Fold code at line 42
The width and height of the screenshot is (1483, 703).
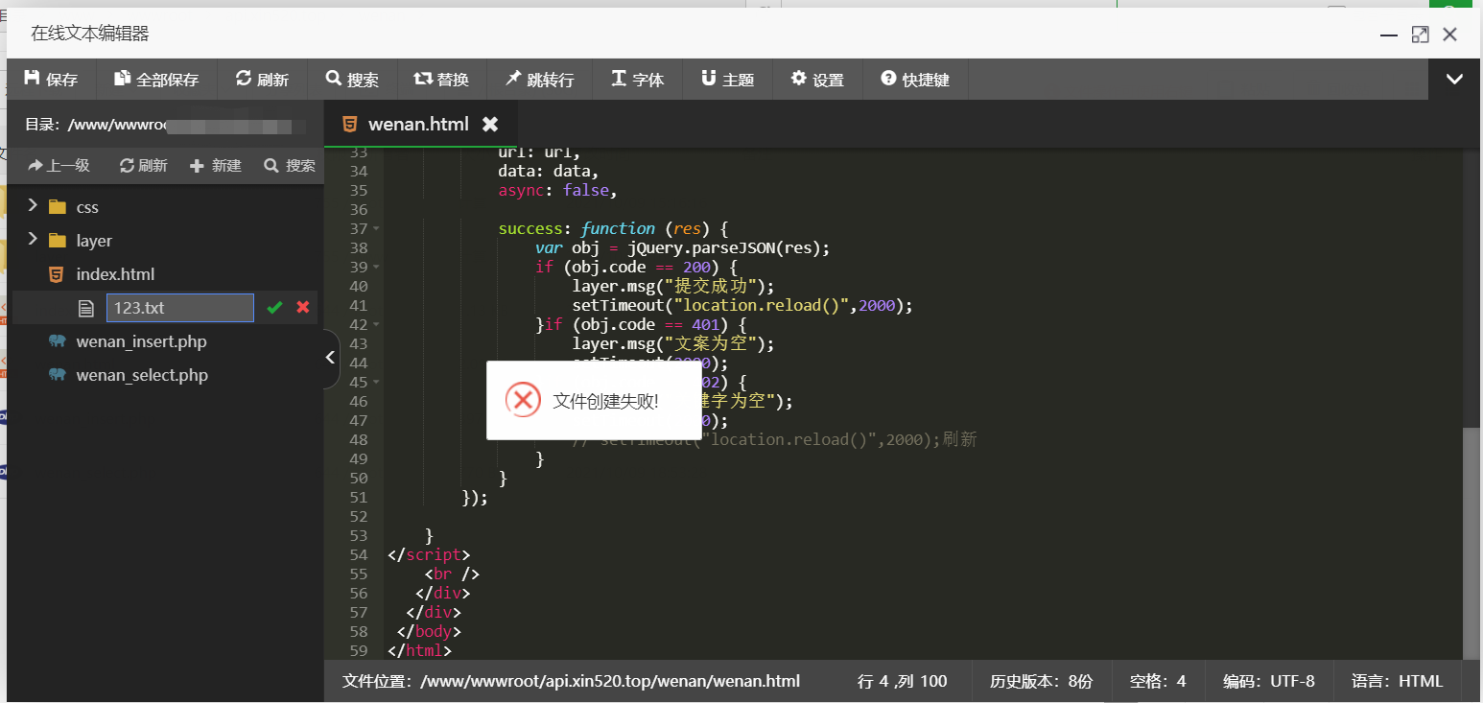pyautogui.click(x=376, y=324)
